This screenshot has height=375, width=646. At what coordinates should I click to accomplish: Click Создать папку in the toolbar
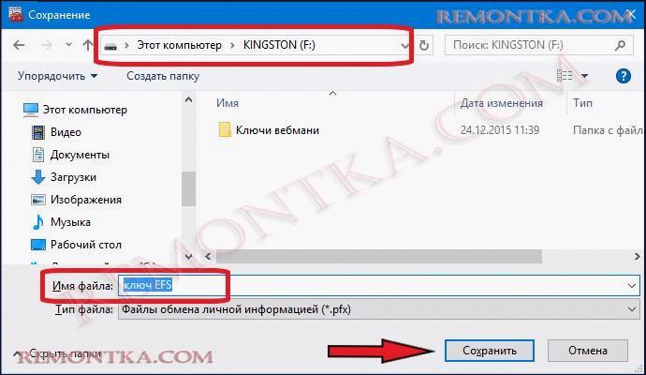(x=163, y=76)
